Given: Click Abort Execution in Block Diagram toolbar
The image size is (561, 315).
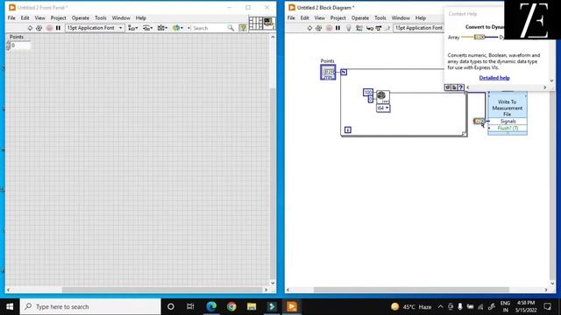Looking at the screenshot, I should click(x=329, y=28).
